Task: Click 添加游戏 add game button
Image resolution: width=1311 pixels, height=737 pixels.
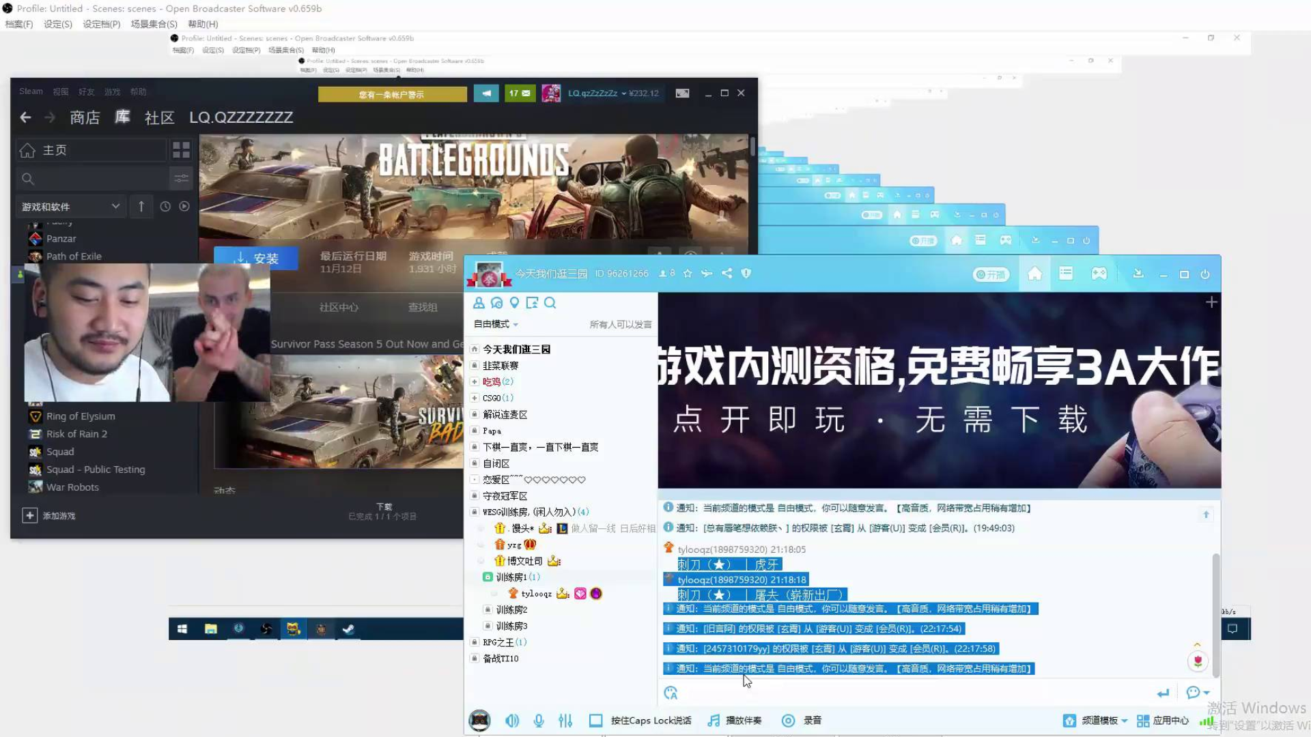Action: coord(49,516)
